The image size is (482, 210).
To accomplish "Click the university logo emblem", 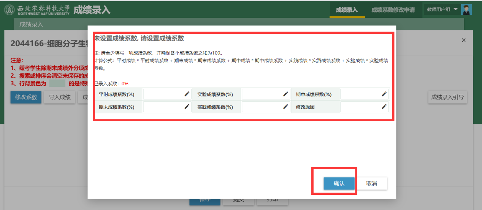I will pos(10,10).
